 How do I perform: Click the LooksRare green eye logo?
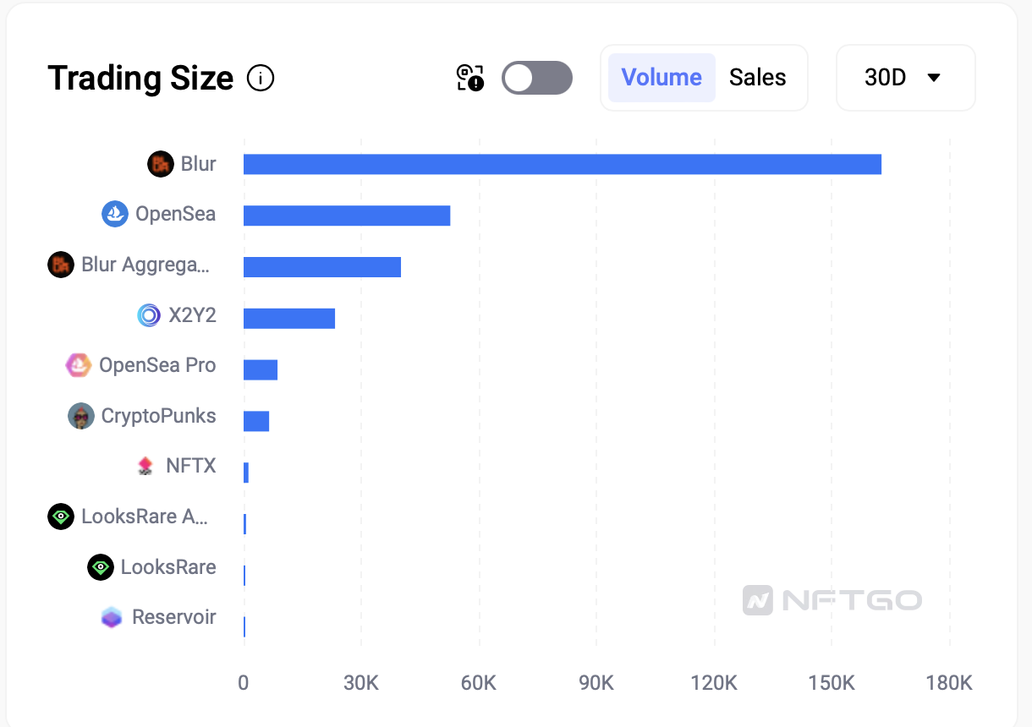(x=101, y=567)
